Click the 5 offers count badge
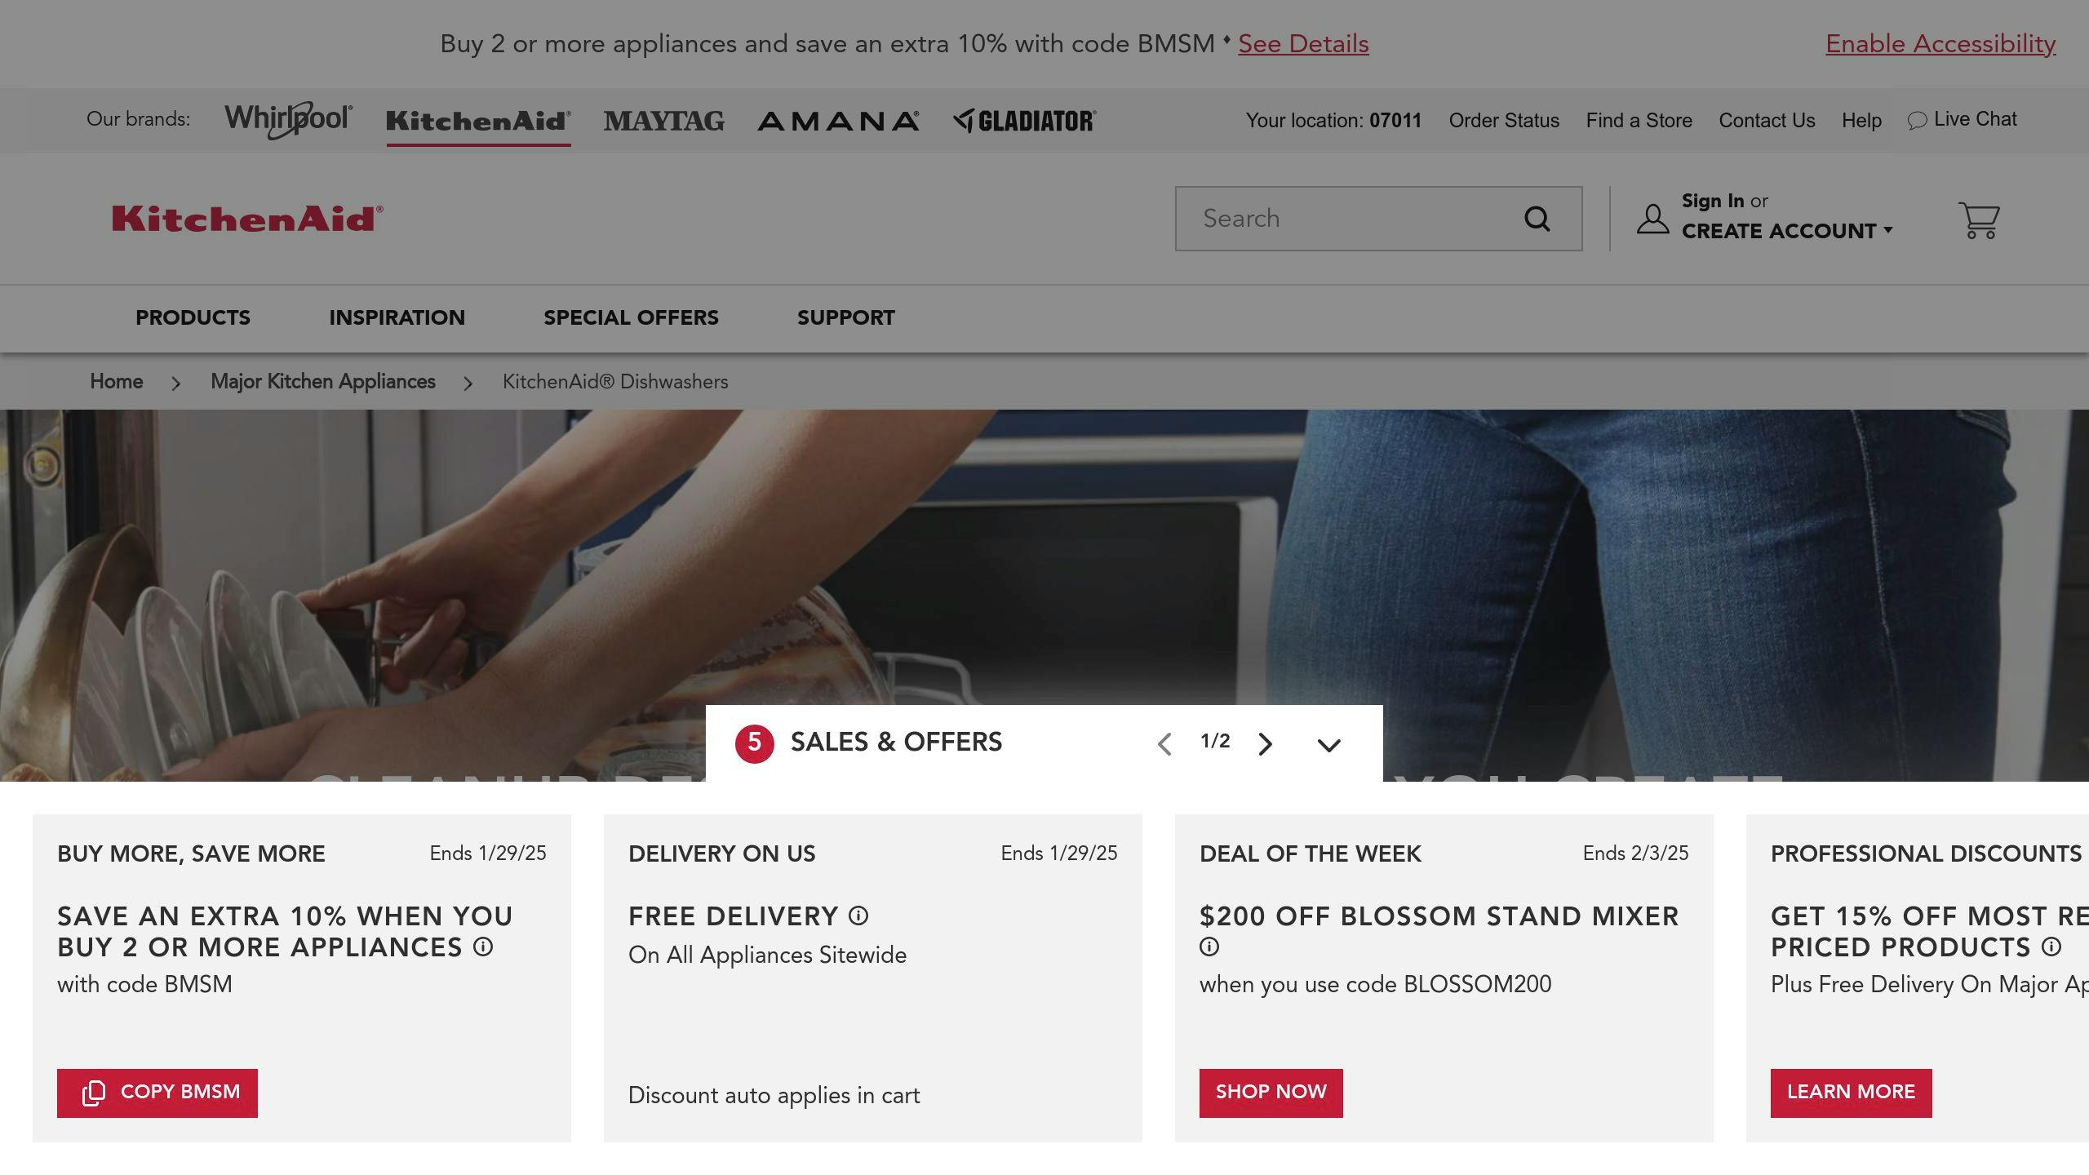Screen dimensions: 2089x1175 (754, 743)
